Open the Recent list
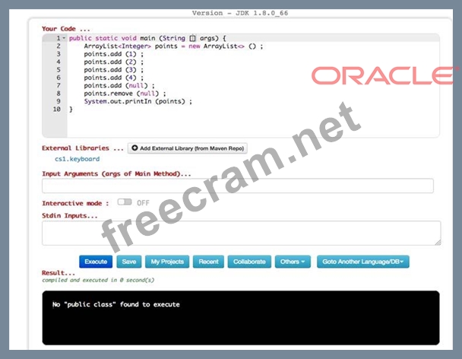 coord(208,262)
